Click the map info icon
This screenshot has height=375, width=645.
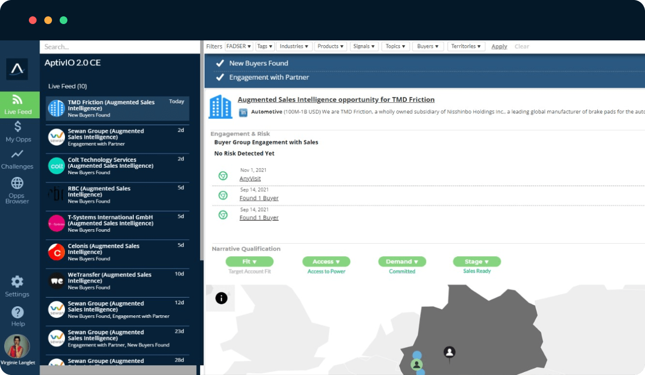click(221, 298)
